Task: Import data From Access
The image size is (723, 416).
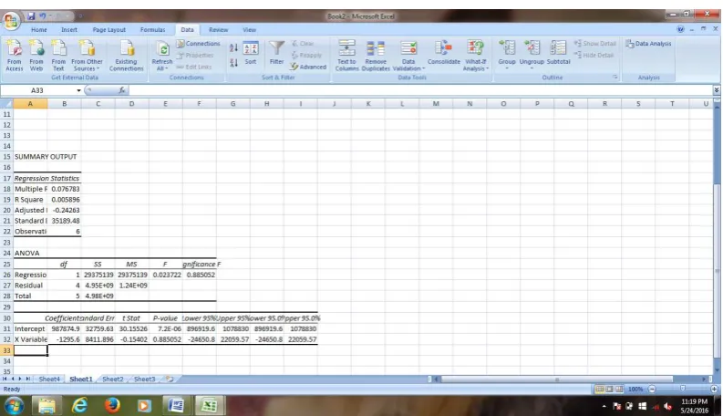Action: click(x=15, y=56)
